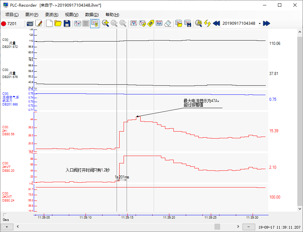
Task: Create a new blank project file
Action: [49, 23]
